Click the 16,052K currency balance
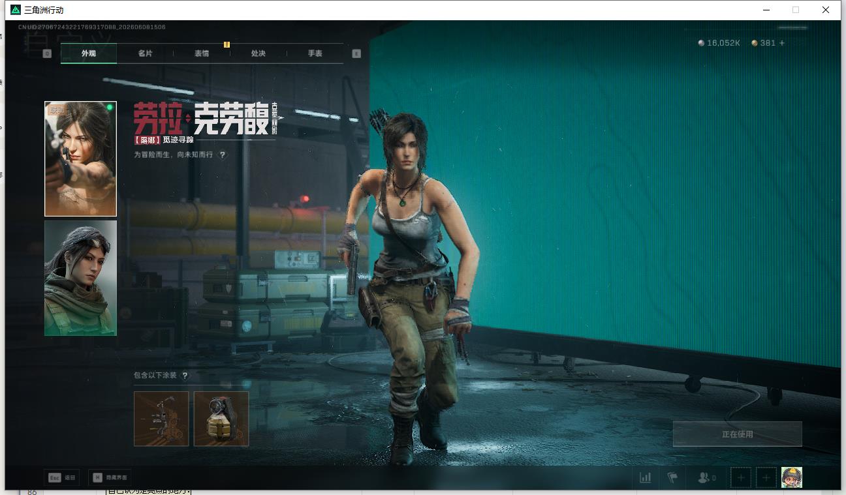Image resolution: width=846 pixels, height=495 pixels. click(x=719, y=43)
